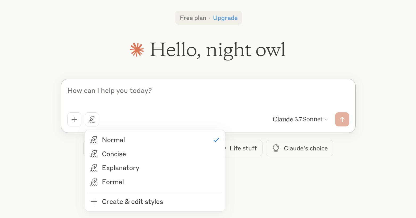Click the style quill button in chat box

pyautogui.click(x=92, y=119)
